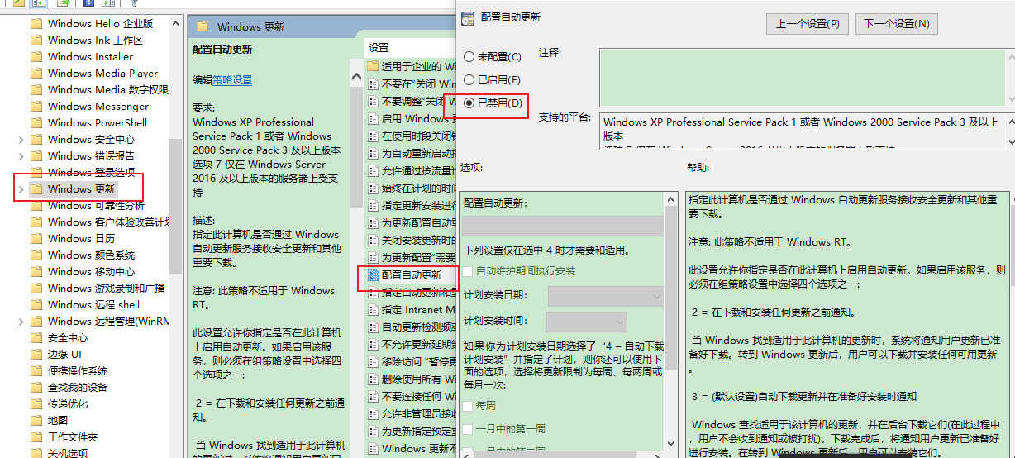Open the 编辑策略设置 link
The image size is (1015, 458).
click(x=232, y=80)
